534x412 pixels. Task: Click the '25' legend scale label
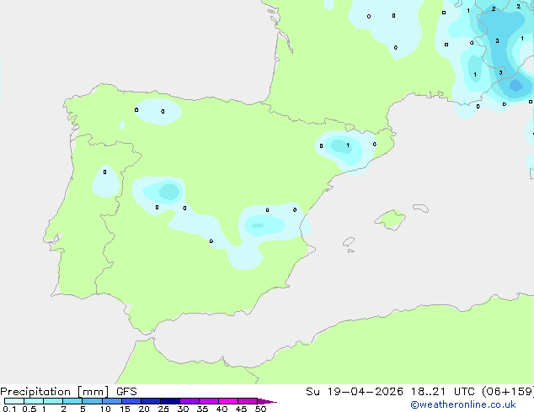click(x=163, y=409)
